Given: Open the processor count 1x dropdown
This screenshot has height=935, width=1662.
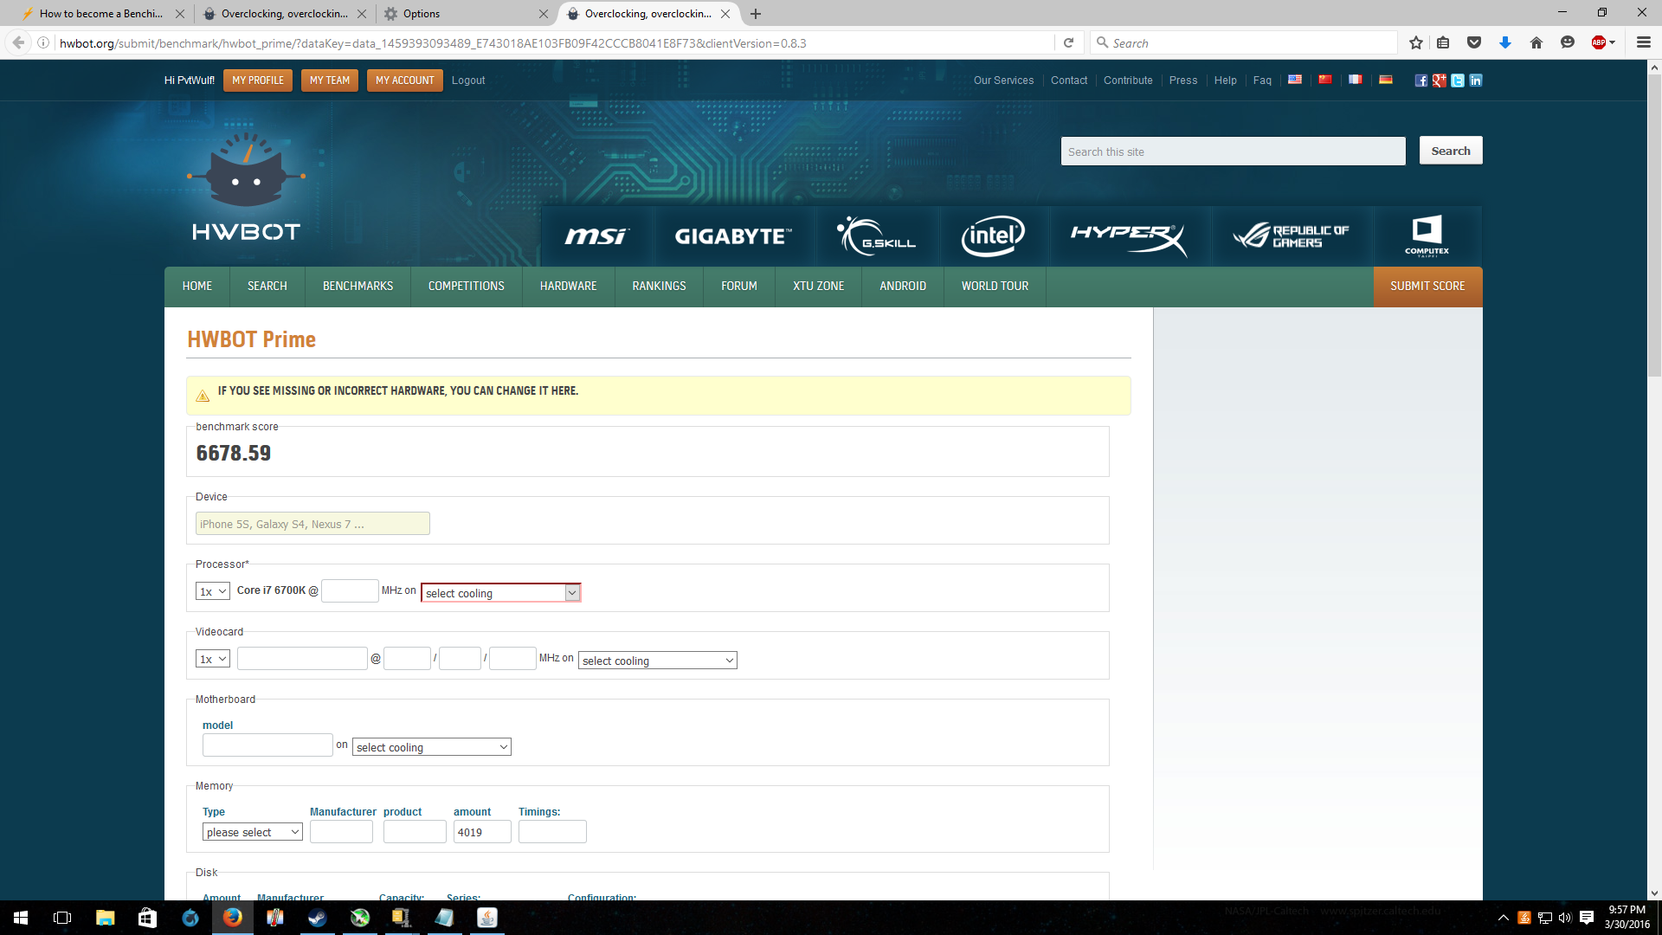Looking at the screenshot, I should pos(213,591).
